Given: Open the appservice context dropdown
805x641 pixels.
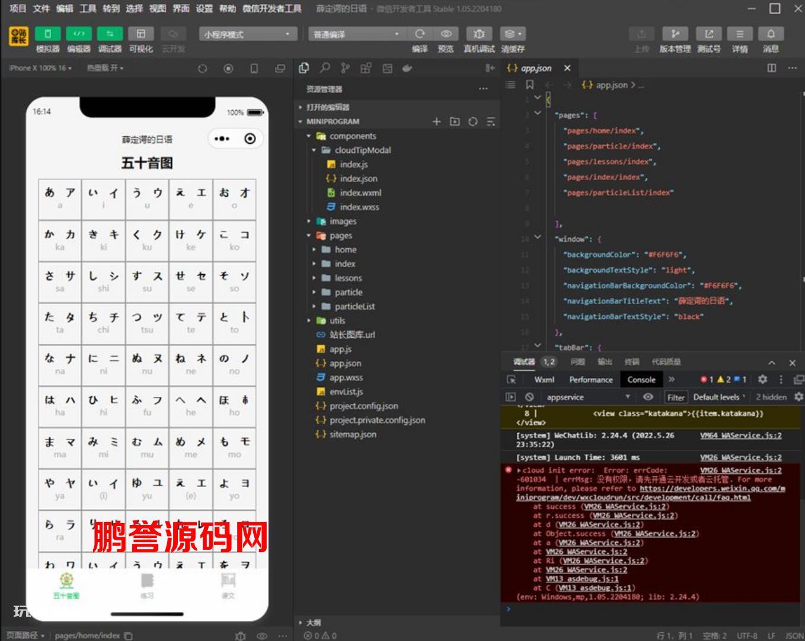Looking at the screenshot, I should pos(588,397).
